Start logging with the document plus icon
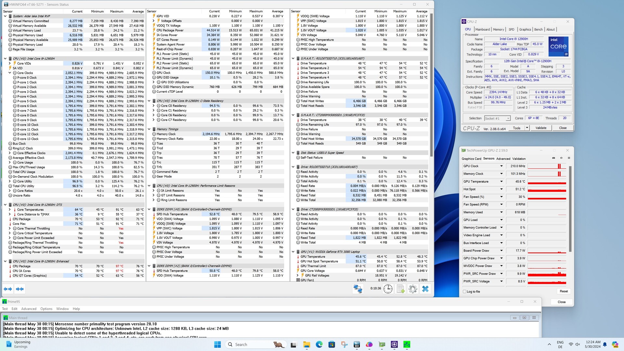 (400, 289)
